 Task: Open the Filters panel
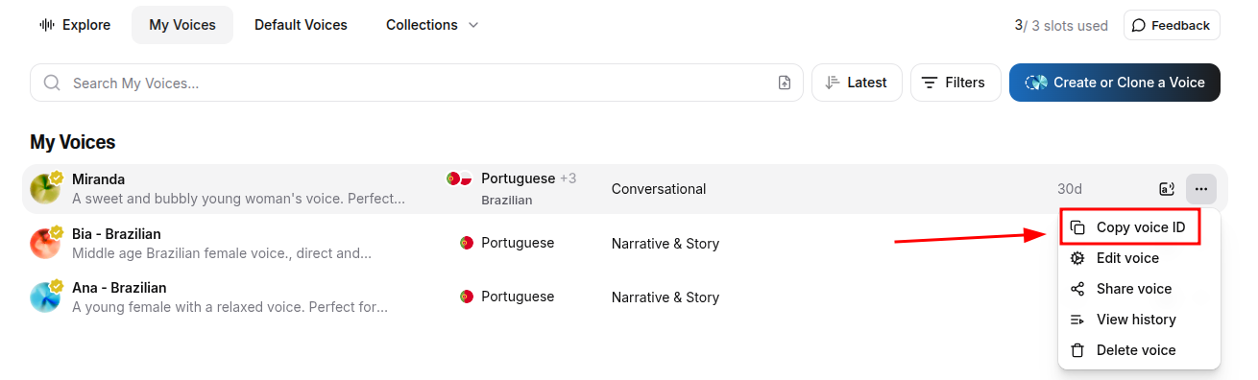pos(956,83)
